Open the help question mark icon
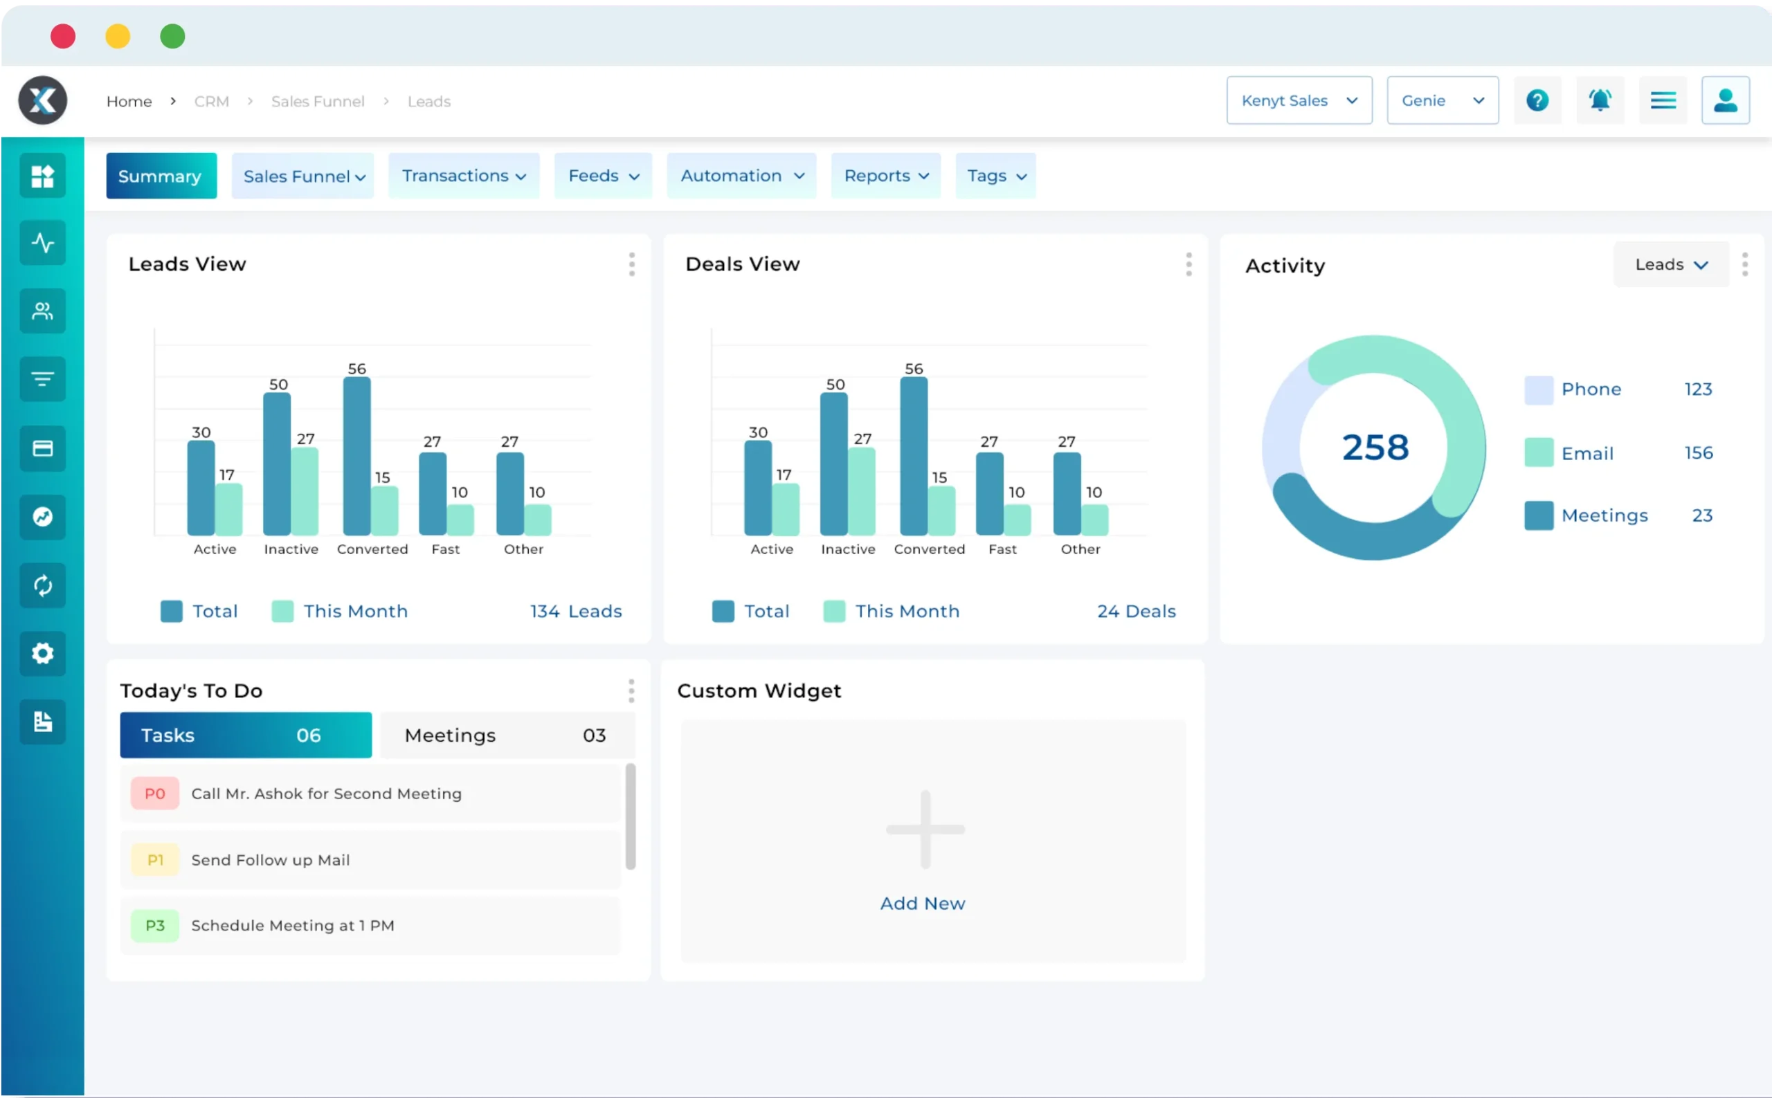The image size is (1772, 1098). (1537, 100)
